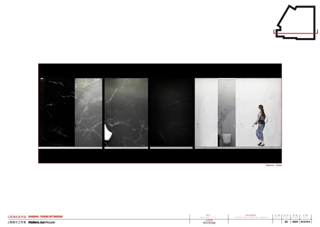Click the white marble wall left of the stall
The image size is (320, 227).
coord(205,112)
